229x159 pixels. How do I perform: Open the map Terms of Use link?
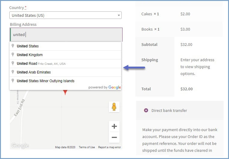coord(87,147)
